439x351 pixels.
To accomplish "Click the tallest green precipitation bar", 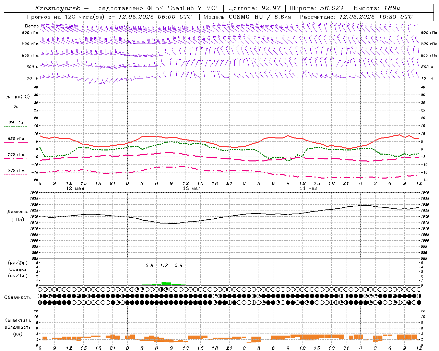I will [164, 284].
